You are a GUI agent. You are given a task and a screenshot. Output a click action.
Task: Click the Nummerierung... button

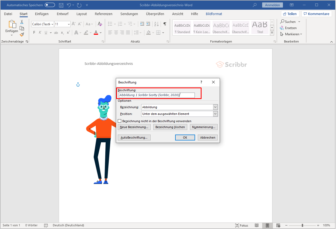[203, 127]
